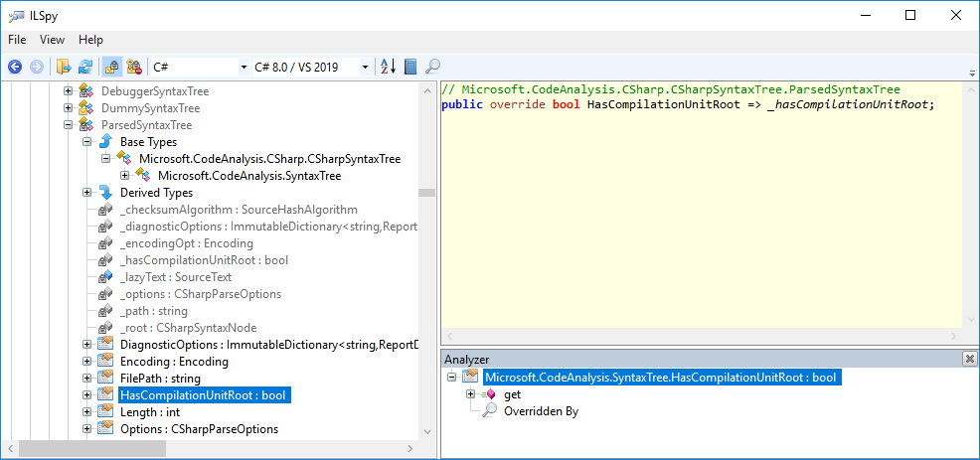980x460 pixels.
Task: Click the _path field icon
Action: [x=105, y=311]
